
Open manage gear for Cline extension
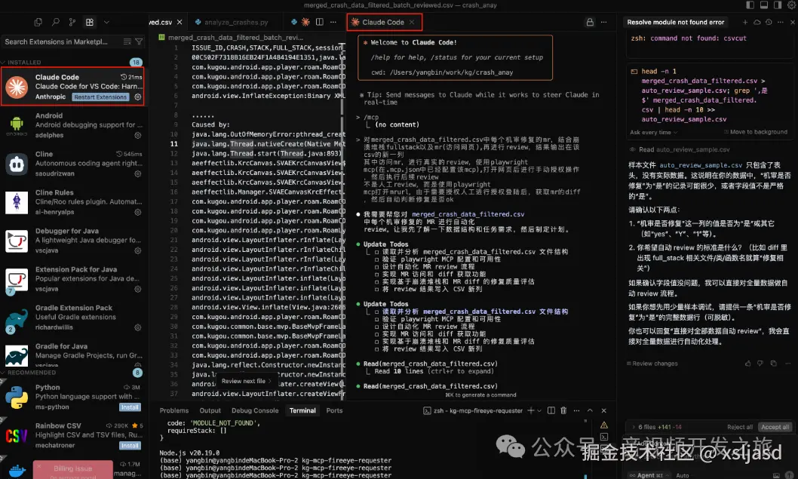tap(137, 173)
